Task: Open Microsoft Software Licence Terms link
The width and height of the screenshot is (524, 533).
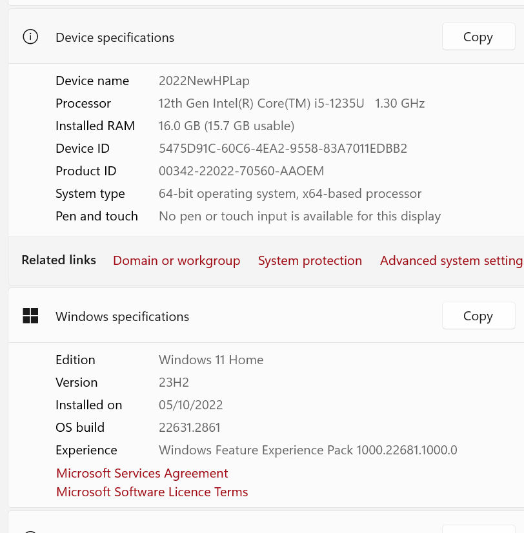Action: pyautogui.click(x=152, y=492)
